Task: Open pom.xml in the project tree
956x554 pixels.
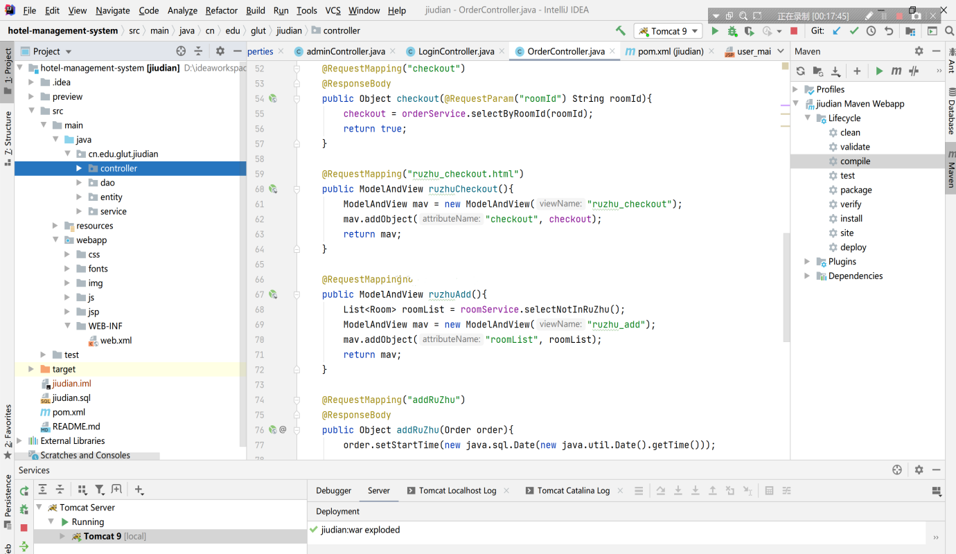Action: [x=69, y=412]
